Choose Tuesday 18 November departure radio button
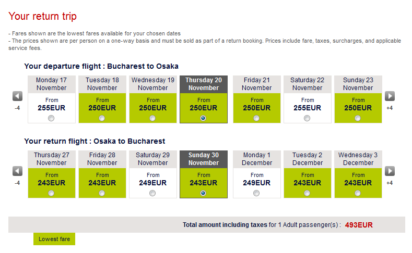Screen dimensions: 412x253 point(102,118)
